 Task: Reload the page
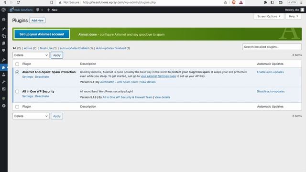click(18, 2)
